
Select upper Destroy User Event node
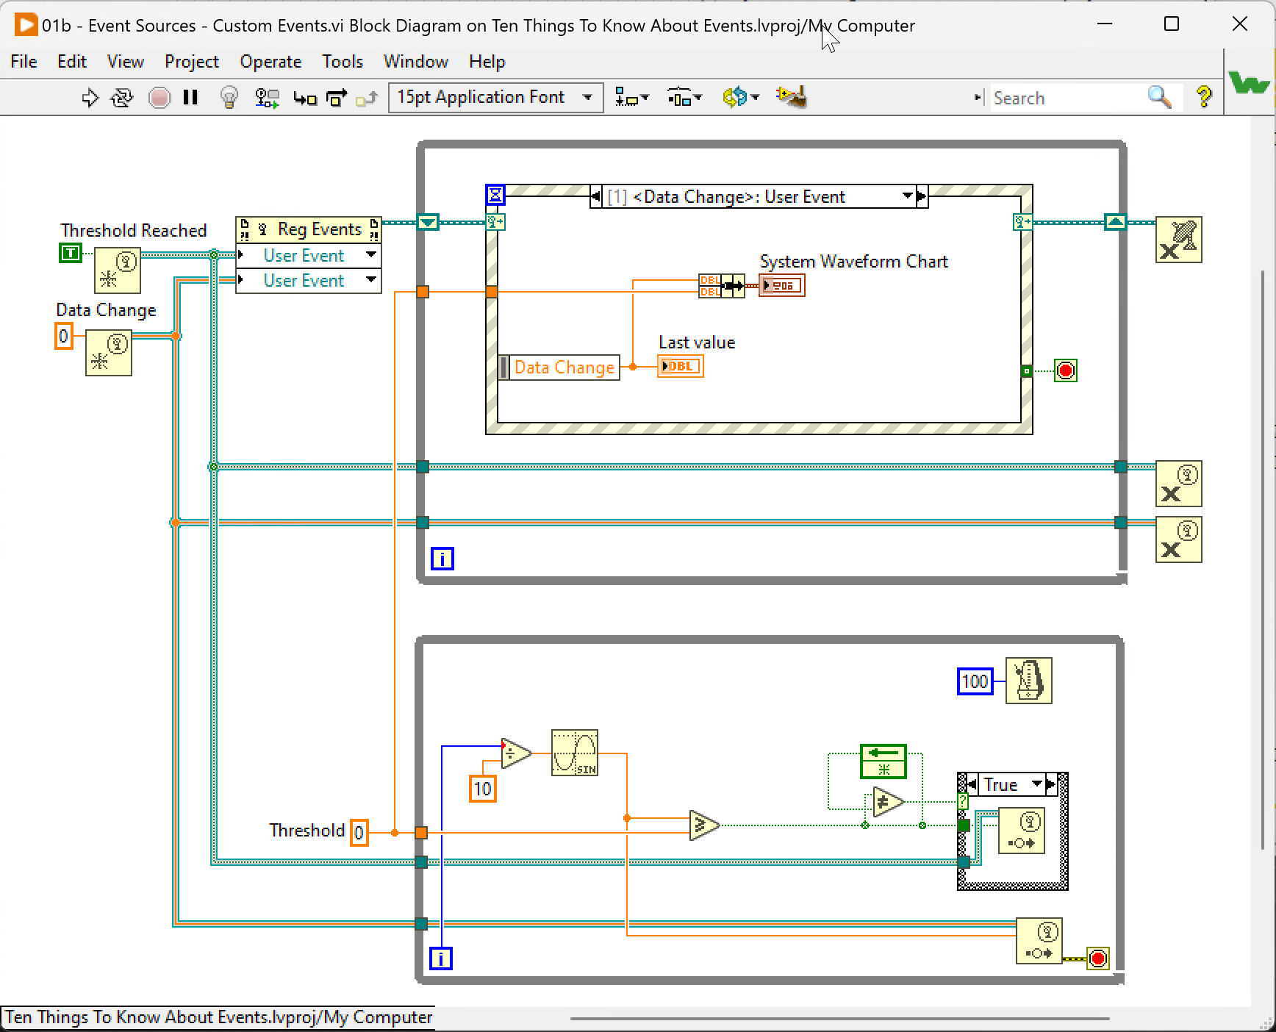1179,484
